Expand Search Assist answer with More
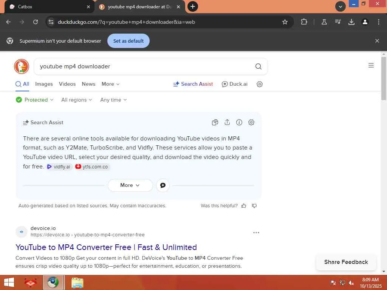Image resolution: width=387 pixels, height=290 pixels. [130, 185]
